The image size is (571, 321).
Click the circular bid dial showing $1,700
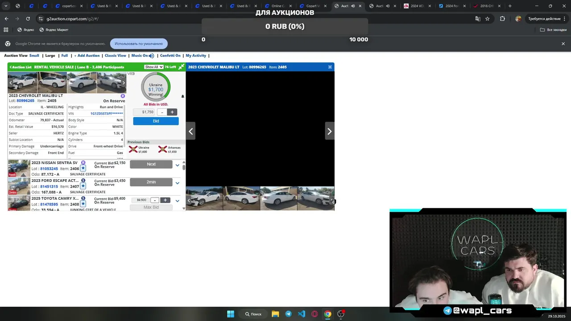156,86
